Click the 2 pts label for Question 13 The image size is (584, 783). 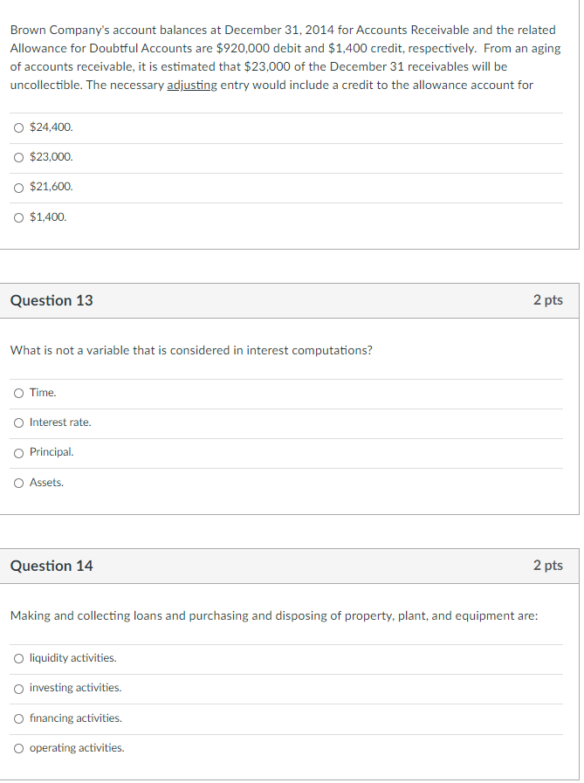pos(549,300)
